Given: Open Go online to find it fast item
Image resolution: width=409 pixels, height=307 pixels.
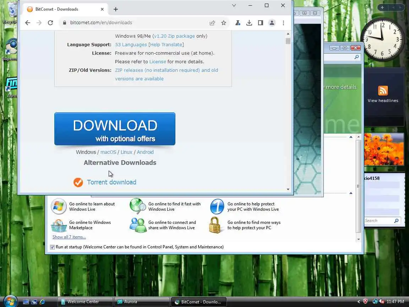Looking at the screenshot, I should [166, 206].
